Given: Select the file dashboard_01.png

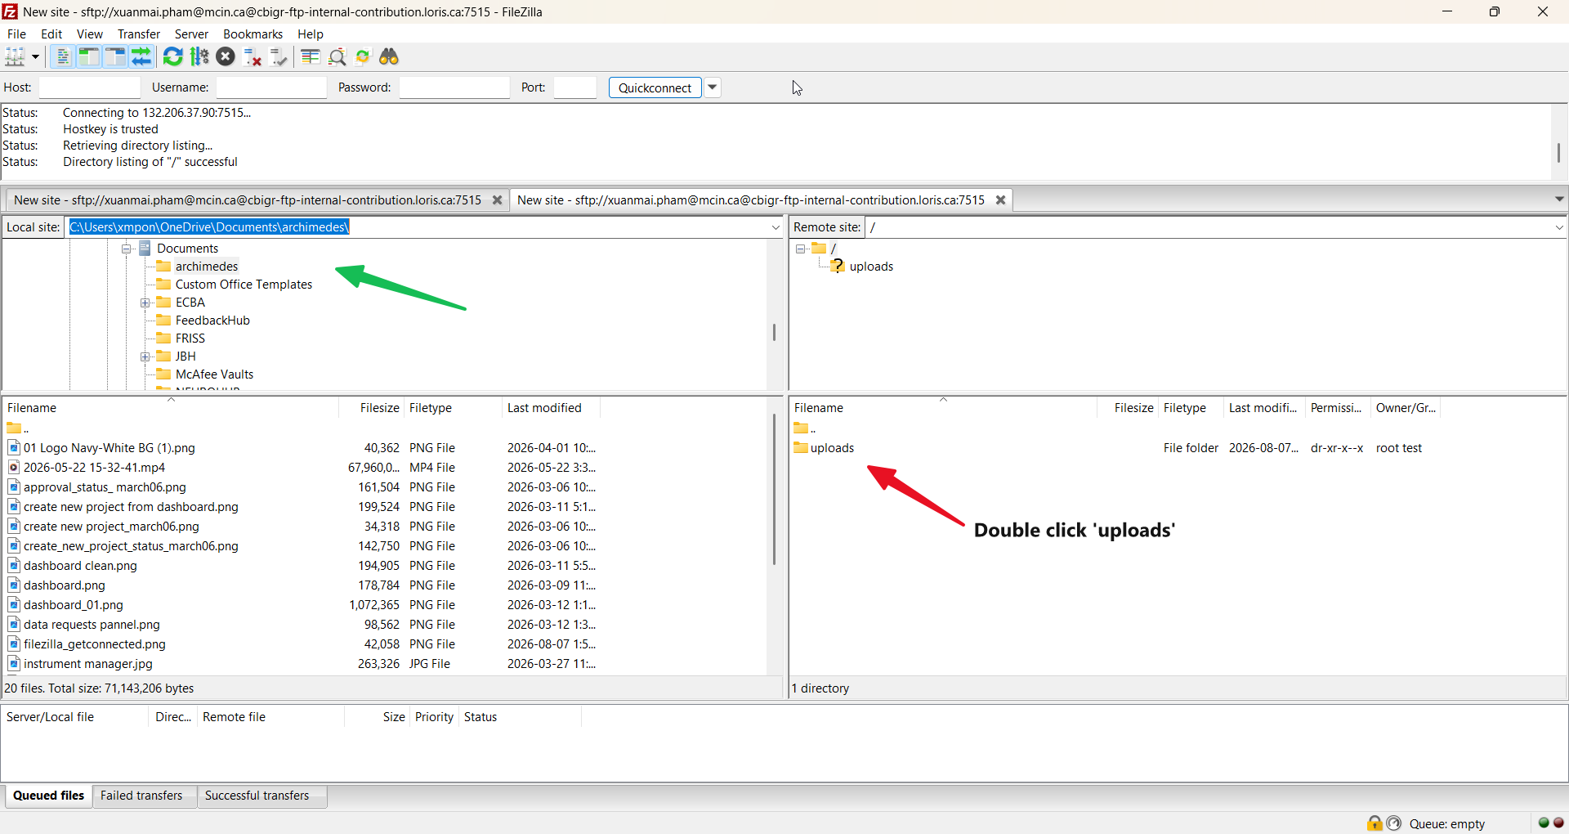Looking at the screenshot, I should coord(74,605).
